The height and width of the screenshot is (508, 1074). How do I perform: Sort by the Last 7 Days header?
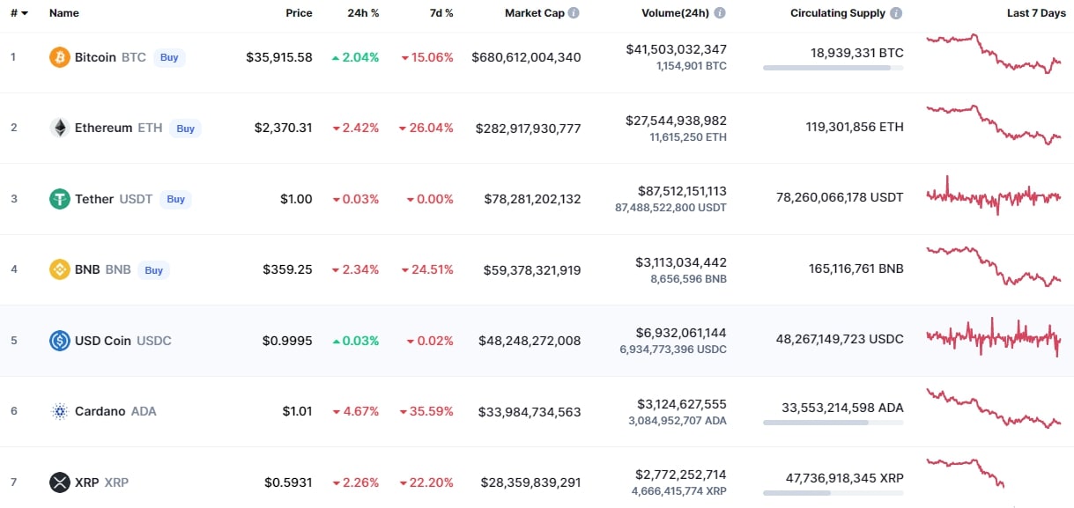[x=1034, y=13]
